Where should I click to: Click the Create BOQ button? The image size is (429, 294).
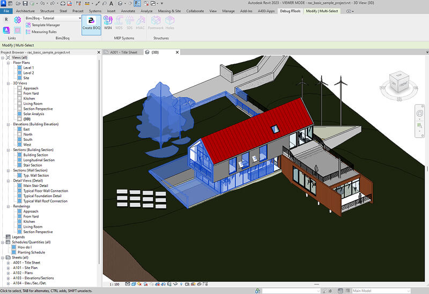click(91, 24)
